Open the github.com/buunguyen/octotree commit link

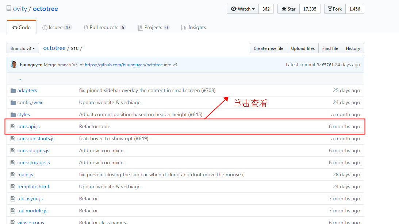[124, 65]
